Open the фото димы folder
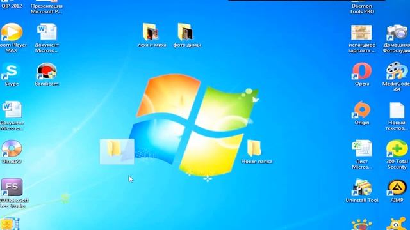Screen dimensions: 410x230 point(186,35)
